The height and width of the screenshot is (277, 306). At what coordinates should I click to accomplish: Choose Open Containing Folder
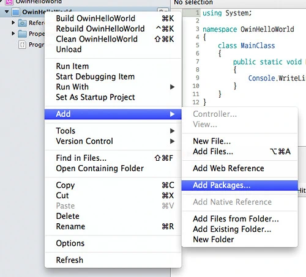(x=113, y=168)
